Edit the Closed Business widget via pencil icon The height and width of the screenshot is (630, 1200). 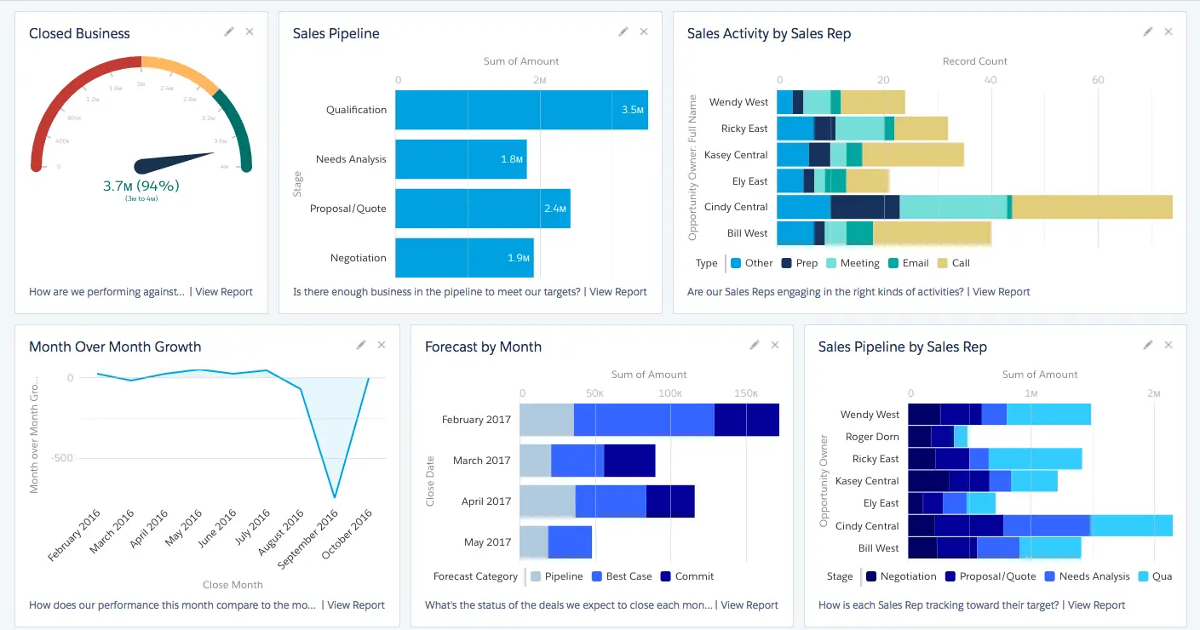point(228,31)
